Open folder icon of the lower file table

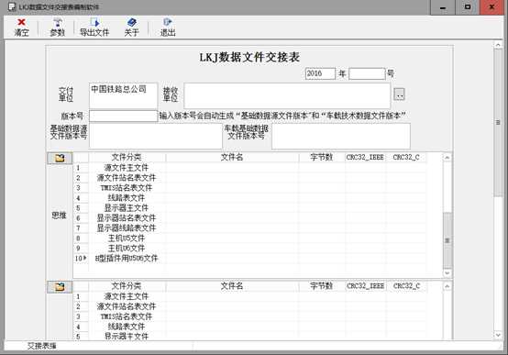[x=60, y=287]
